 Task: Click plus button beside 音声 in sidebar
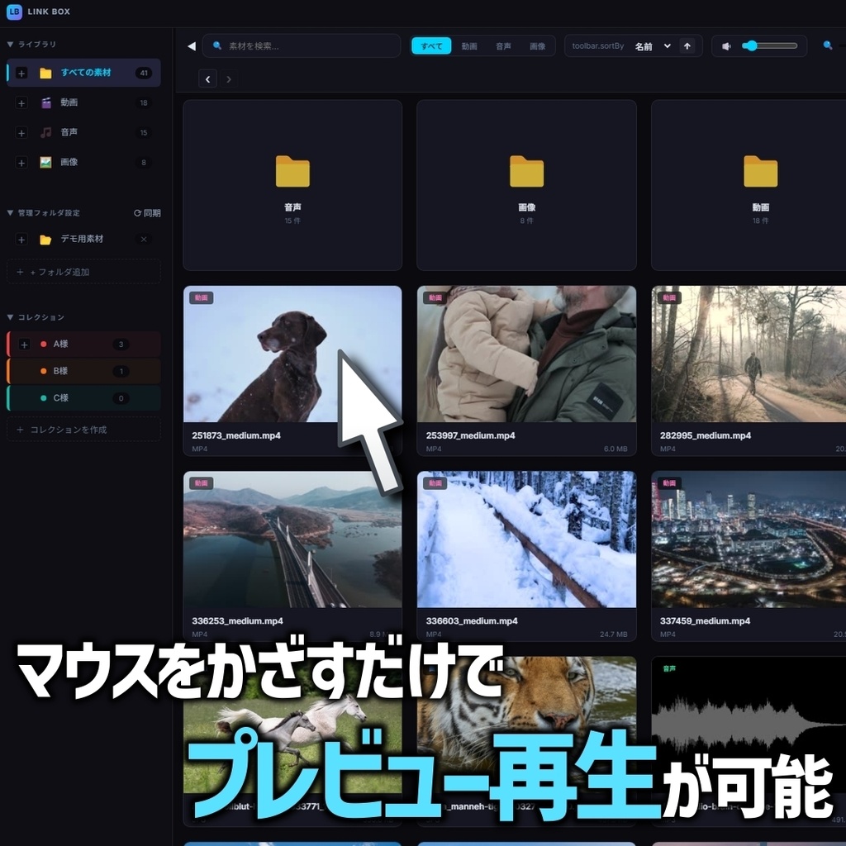pos(21,133)
